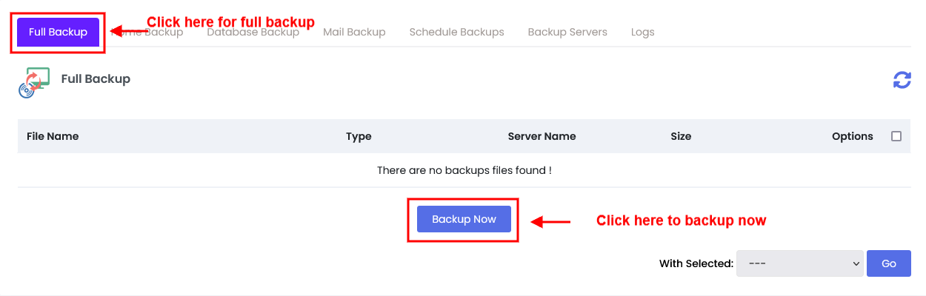Switch to the Full Backup tab

pyautogui.click(x=58, y=32)
